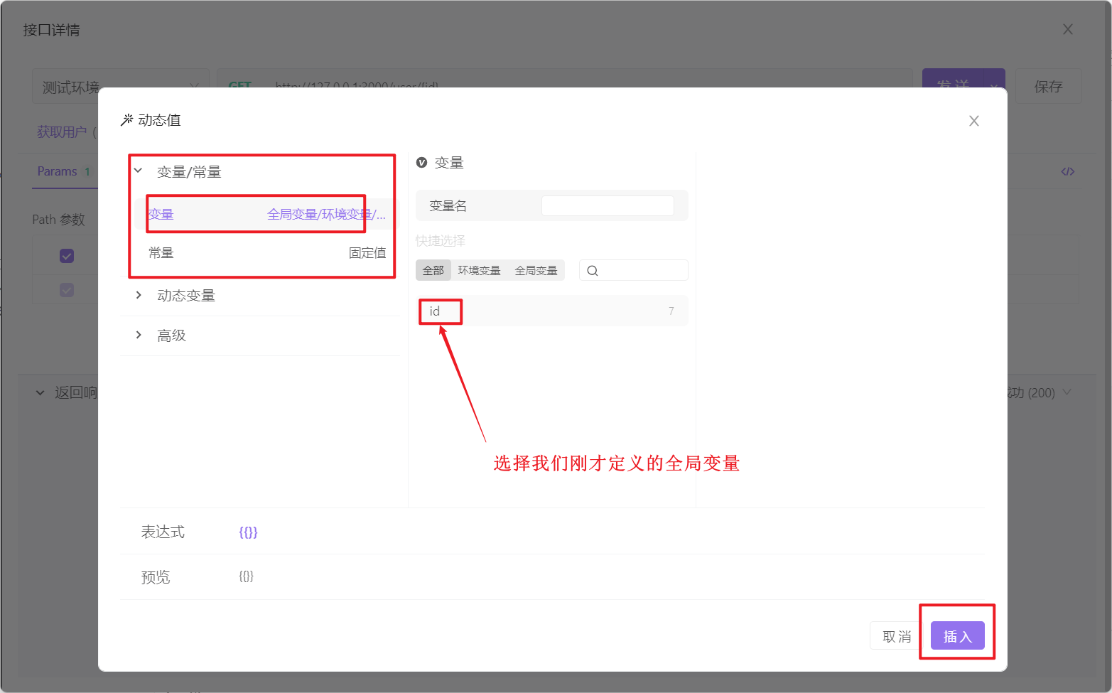Open the 测试环境 environment dropdown

pos(119,87)
